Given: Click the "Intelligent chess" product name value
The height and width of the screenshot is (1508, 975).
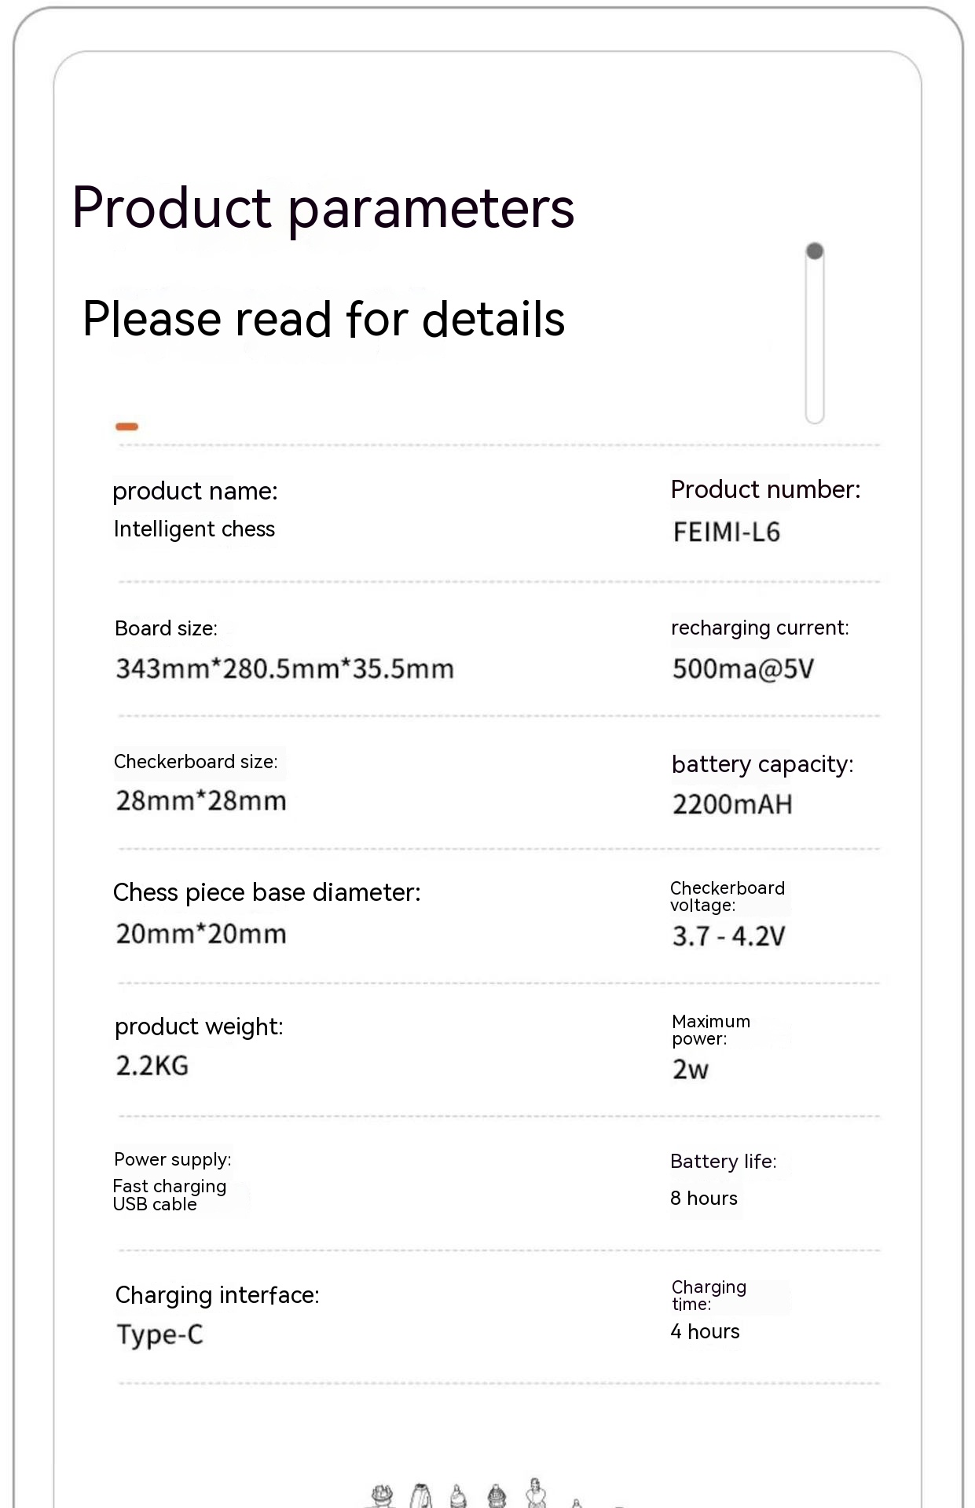Looking at the screenshot, I should [194, 529].
